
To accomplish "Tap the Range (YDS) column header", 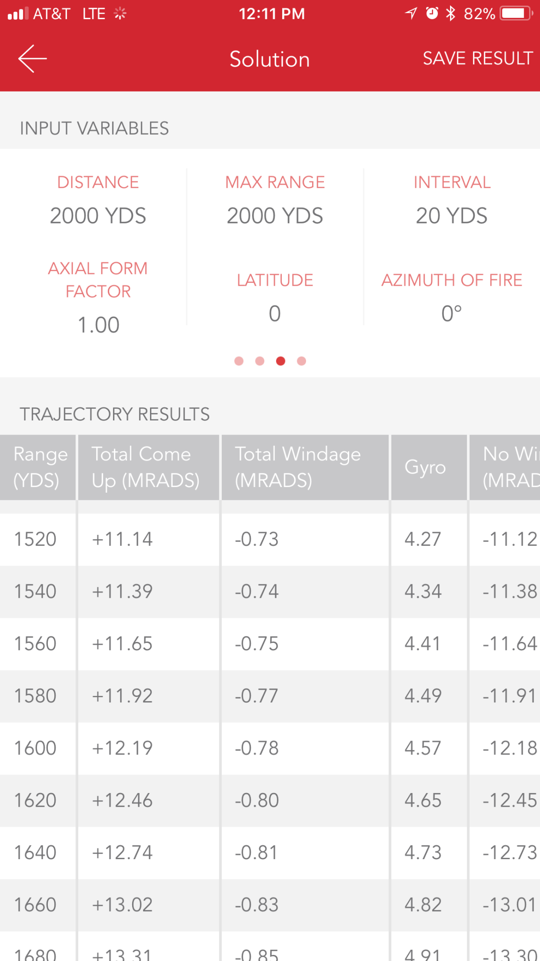I will tap(38, 467).
